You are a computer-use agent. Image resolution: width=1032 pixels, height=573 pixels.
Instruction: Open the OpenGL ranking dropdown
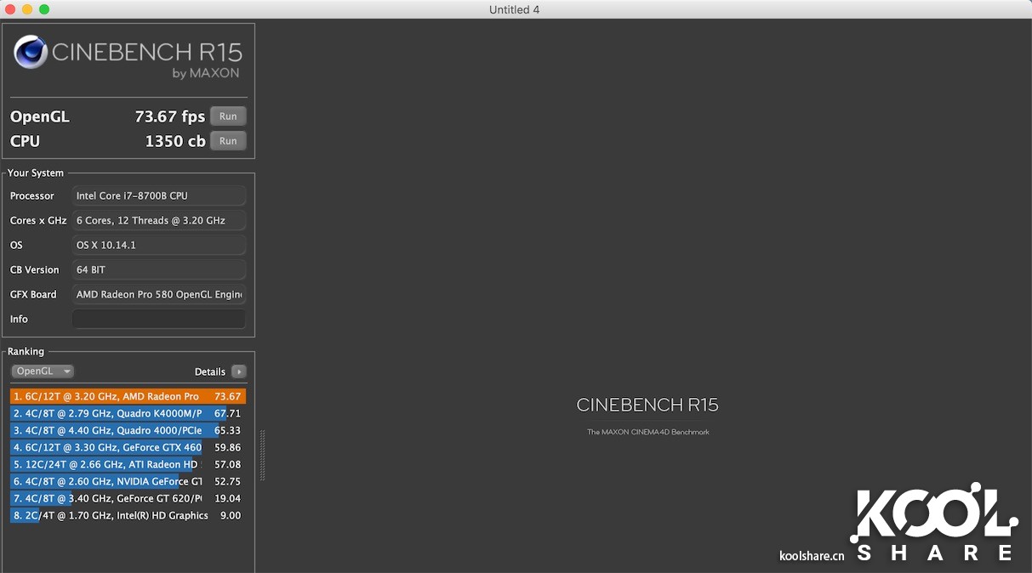click(x=43, y=372)
